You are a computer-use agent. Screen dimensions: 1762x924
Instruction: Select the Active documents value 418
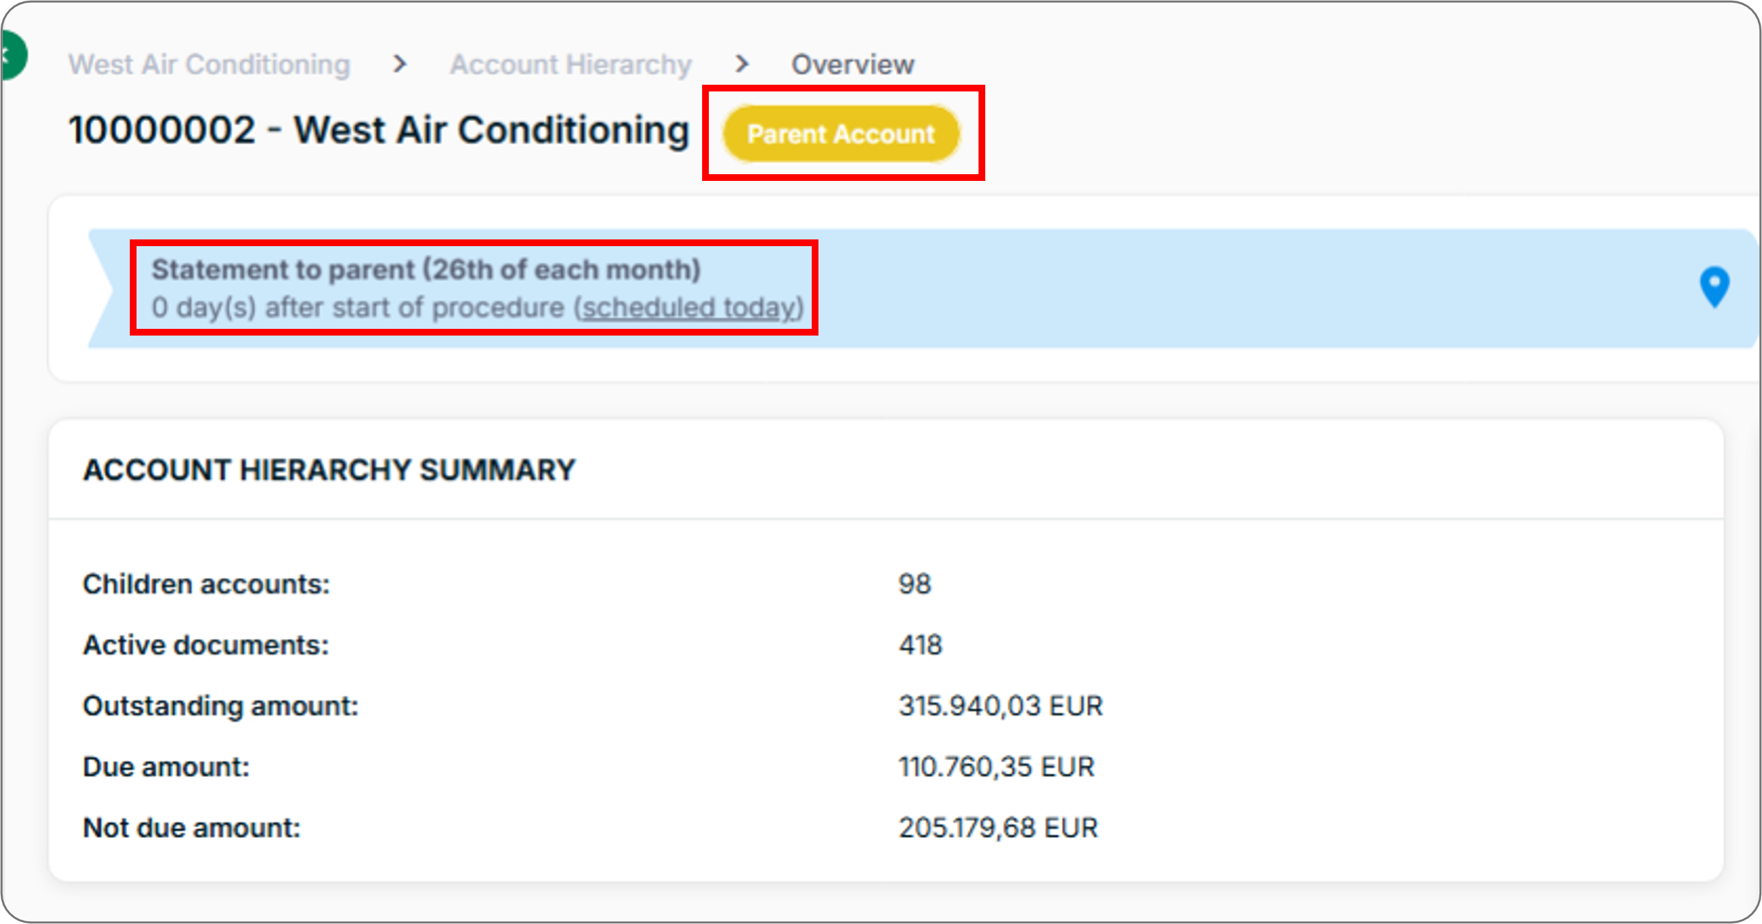(x=920, y=645)
